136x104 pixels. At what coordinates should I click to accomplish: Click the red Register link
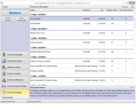pos(125,7)
